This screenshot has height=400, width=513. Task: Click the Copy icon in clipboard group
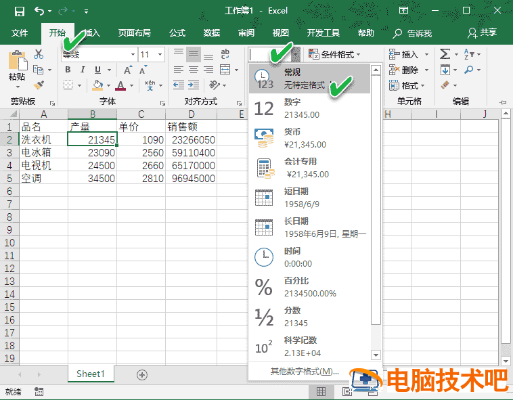(39, 70)
